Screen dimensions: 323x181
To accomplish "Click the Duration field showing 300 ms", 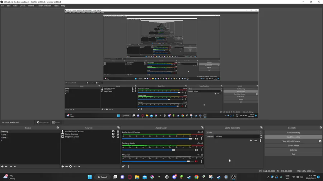I will [x=237, y=137].
